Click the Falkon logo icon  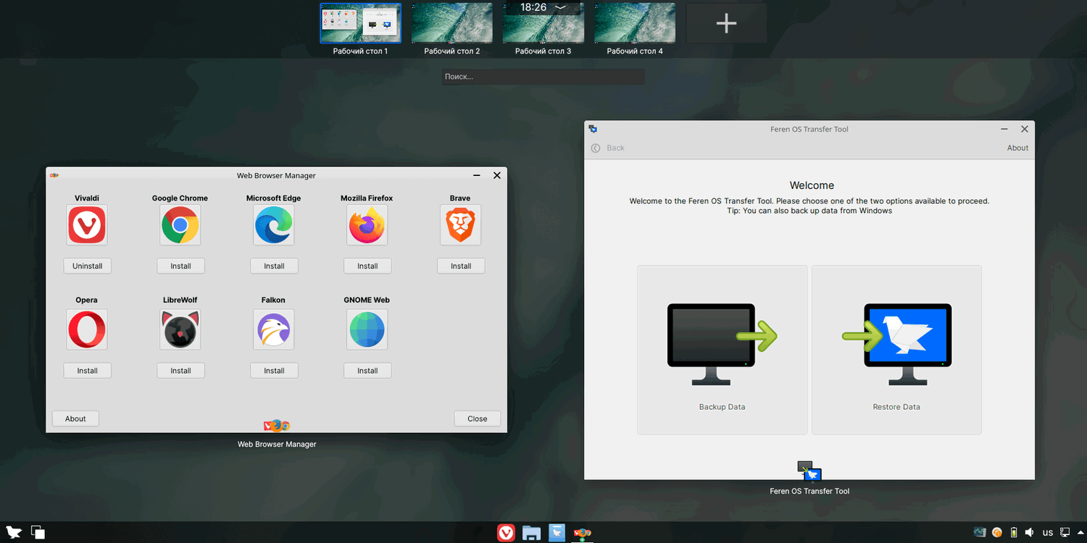click(274, 329)
